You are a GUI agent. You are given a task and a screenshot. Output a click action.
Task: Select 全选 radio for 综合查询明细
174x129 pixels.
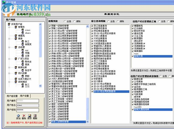click(108, 21)
